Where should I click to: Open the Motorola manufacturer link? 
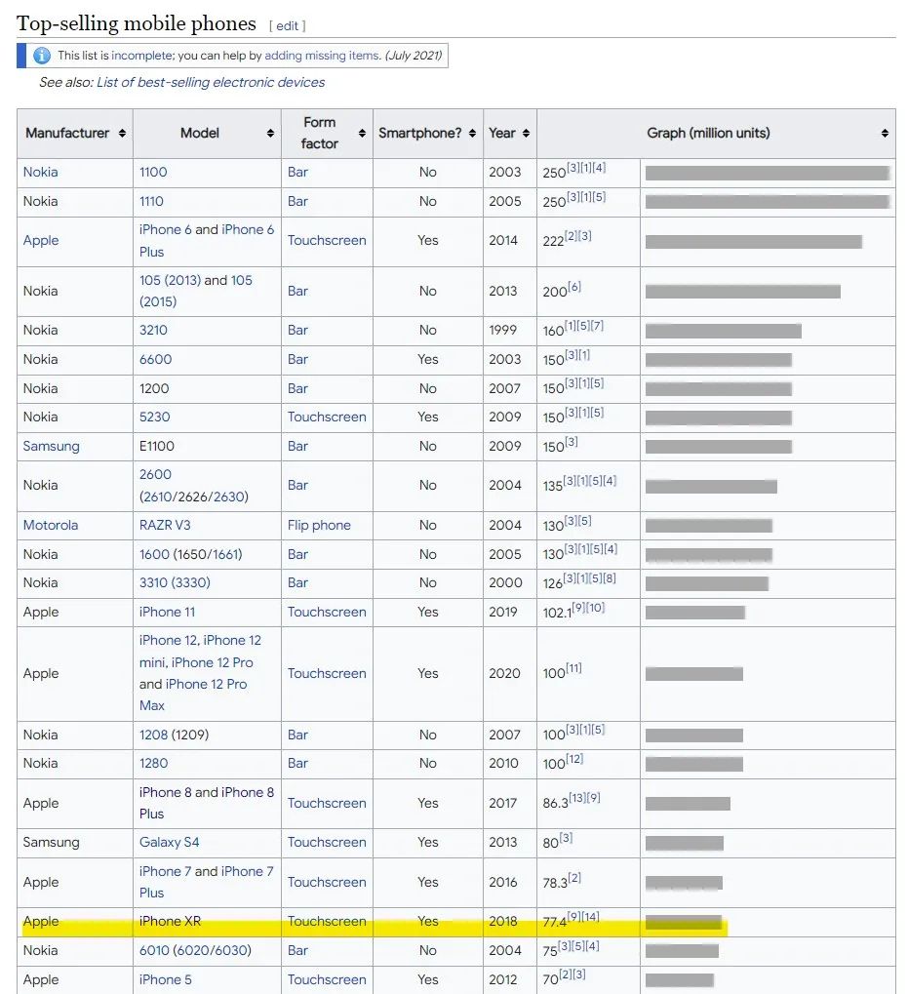point(51,525)
